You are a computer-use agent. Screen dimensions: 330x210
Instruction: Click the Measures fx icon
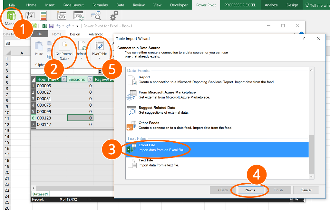31,14
